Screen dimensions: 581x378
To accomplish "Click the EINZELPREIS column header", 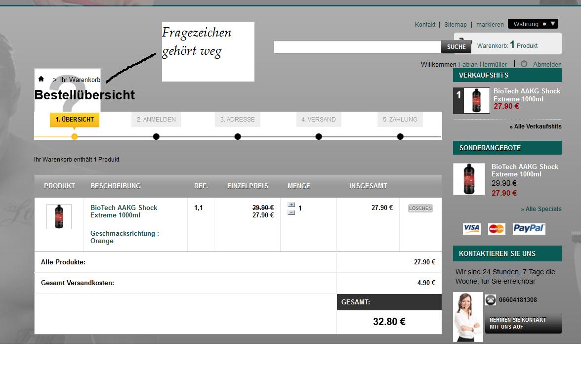I will tap(248, 186).
